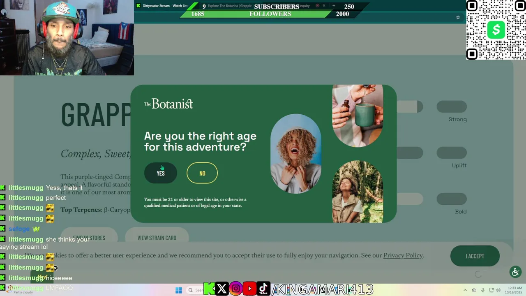Accept cookies with I ACCEPT button
Screen dimensions: 526x296
coord(475,256)
